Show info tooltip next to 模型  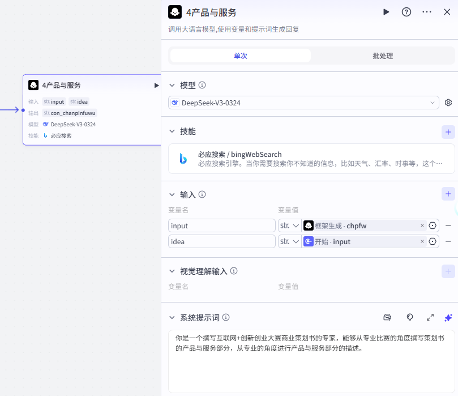[202, 85]
